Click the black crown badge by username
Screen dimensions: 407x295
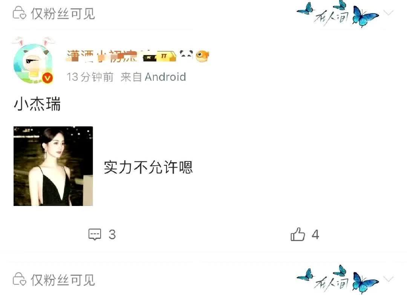point(150,57)
